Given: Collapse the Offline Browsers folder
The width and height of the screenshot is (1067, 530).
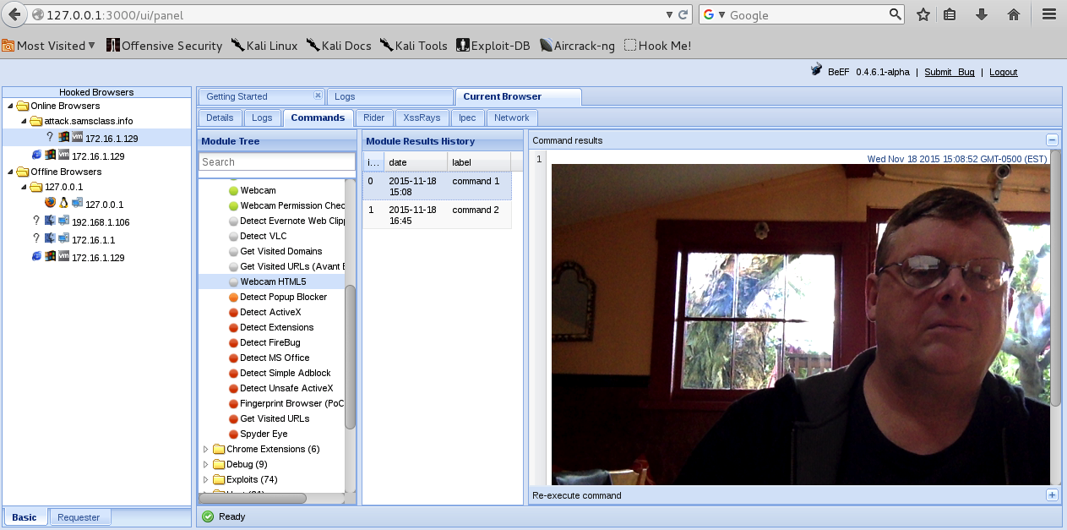Looking at the screenshot, I should pos(9,172).
